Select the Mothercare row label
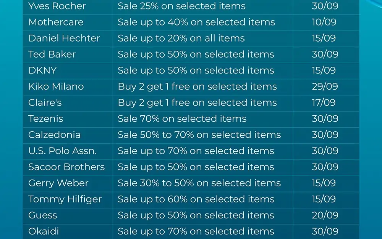Image resolution: width=382 pixels, height=239 pixels. click(x=56, y=22)
